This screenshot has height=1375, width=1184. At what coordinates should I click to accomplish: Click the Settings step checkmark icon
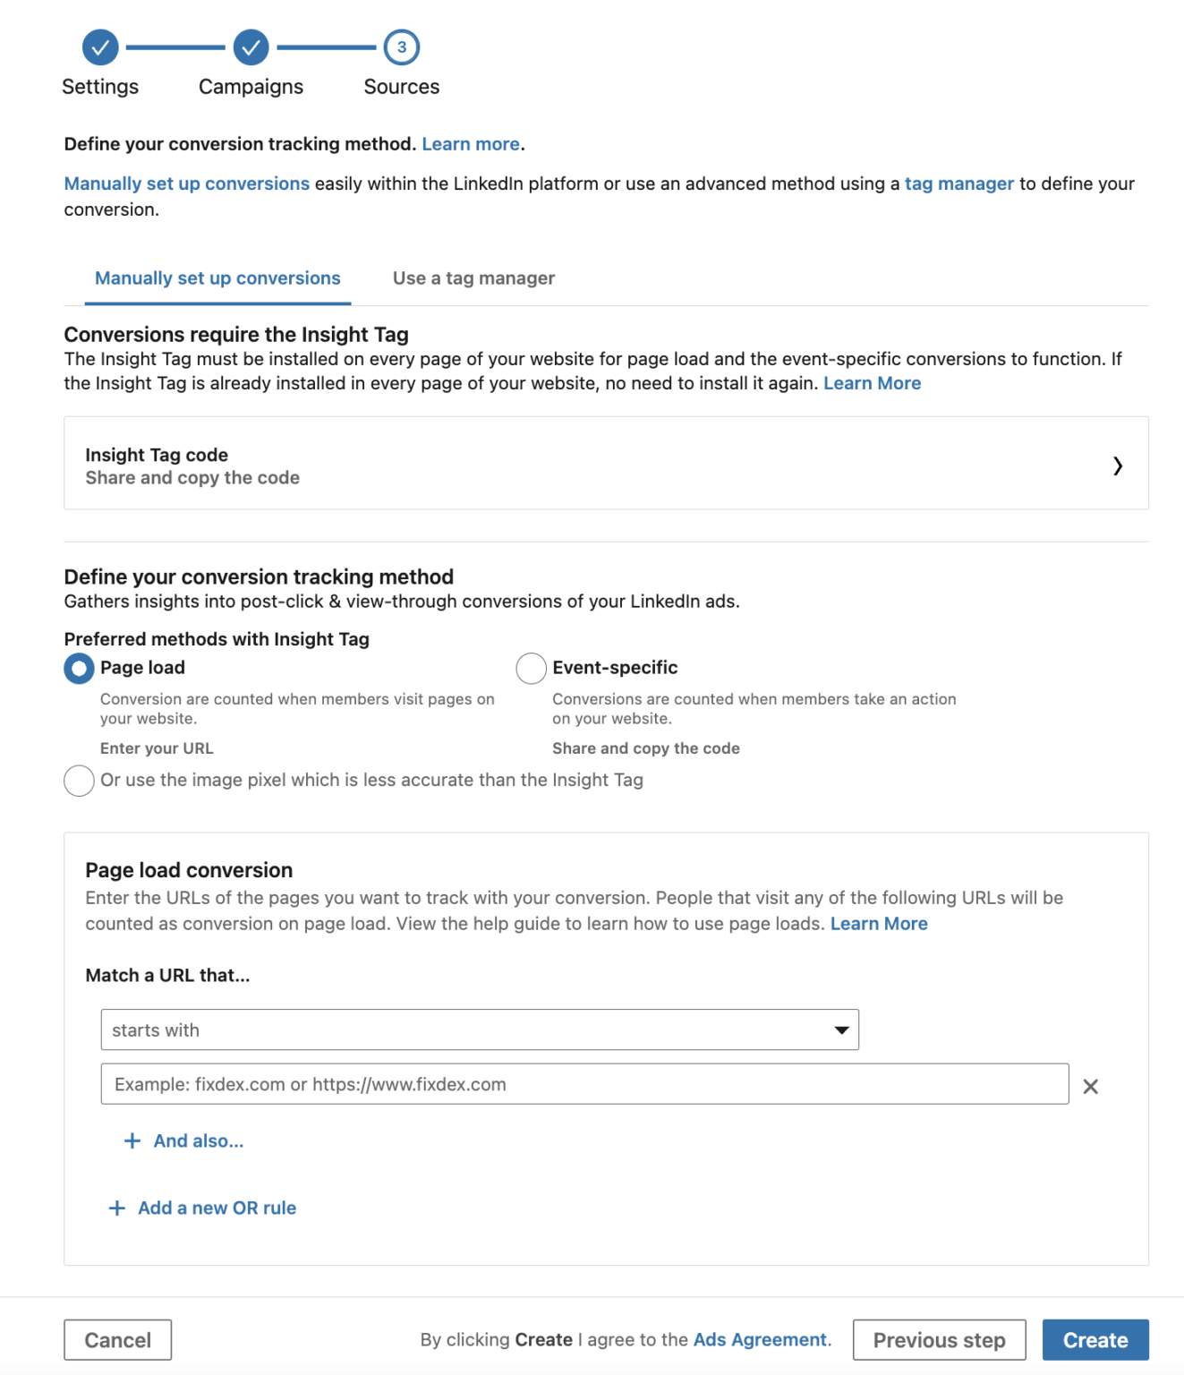[x=99, y=47]
